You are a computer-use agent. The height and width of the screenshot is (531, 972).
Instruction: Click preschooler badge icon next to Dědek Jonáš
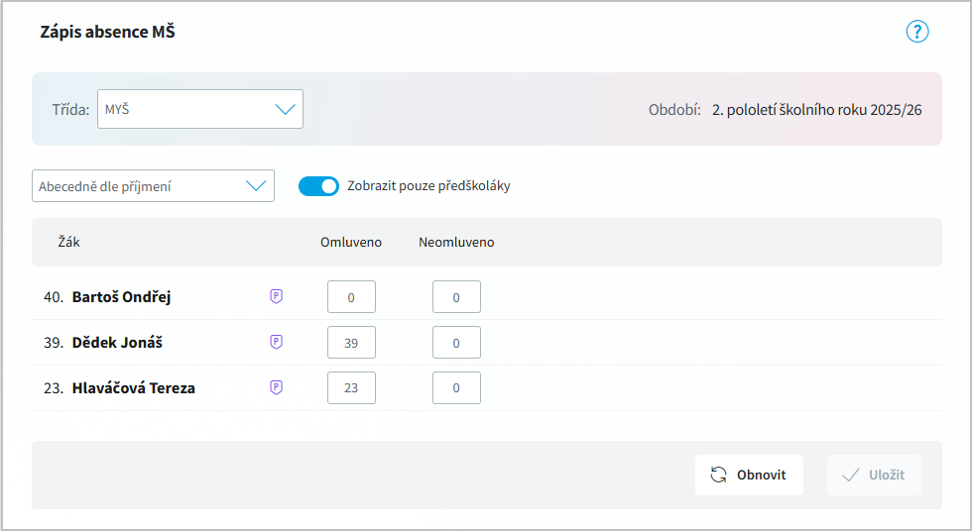pyautogui.click(x=277, y=342)
